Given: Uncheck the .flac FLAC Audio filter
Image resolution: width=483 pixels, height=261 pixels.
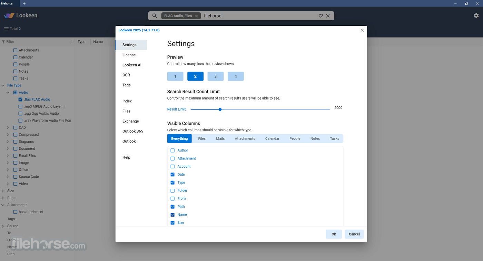Looking at the screenshot, I should click(20, 100).
